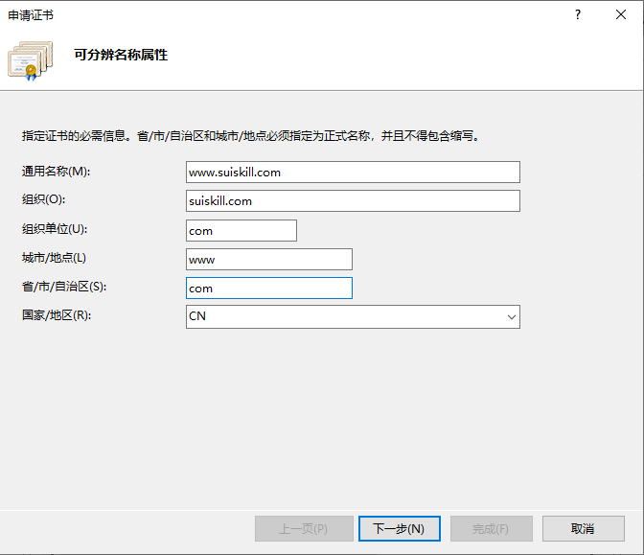644x555 pixels.
Task: Click the certificate icon in header
Action: (x=31, y=58)
